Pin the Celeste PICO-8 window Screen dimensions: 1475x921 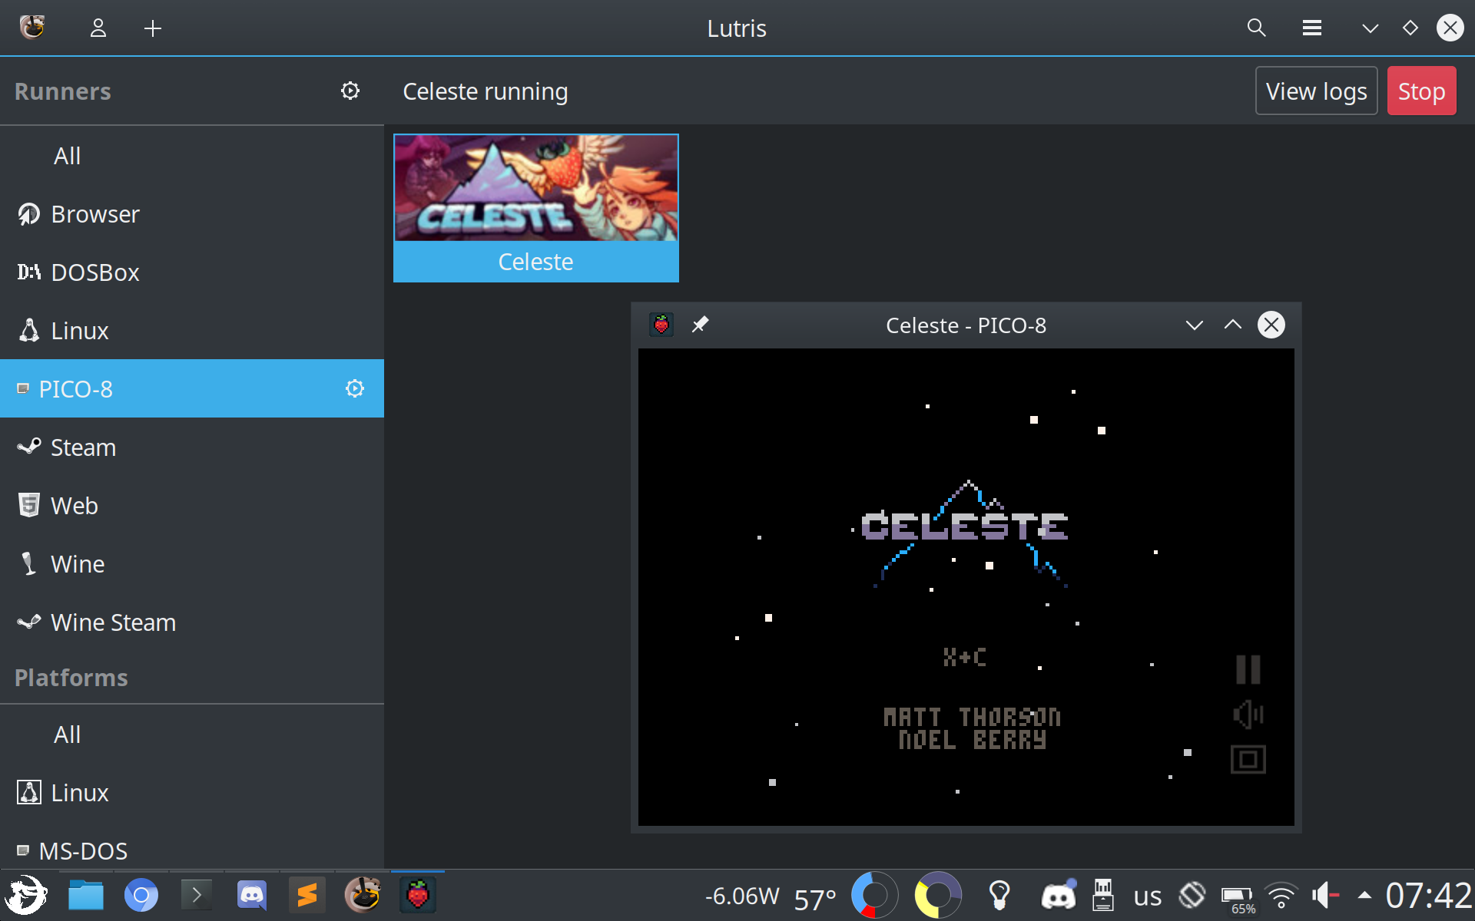click(x=700, y=324)
